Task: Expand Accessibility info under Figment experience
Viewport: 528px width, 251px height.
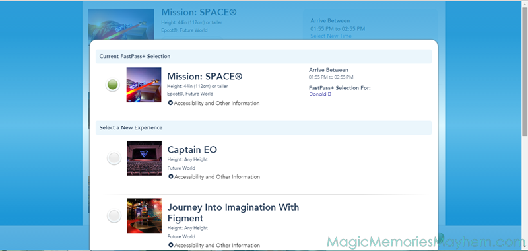Action: tap(214, 246)
